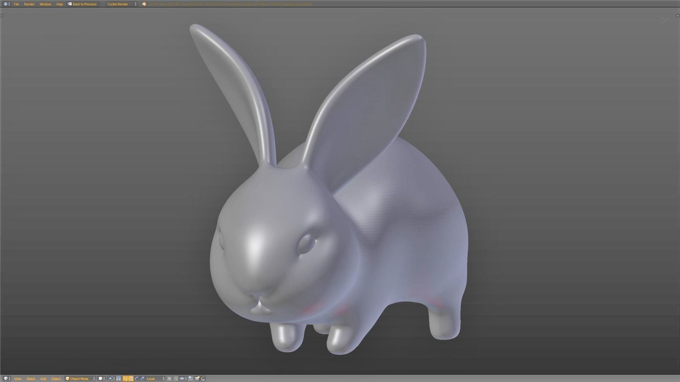Screen dimensions: 680x382
Task: Open the Render menu
Action: pyautogui.click(x=29, y=4)
